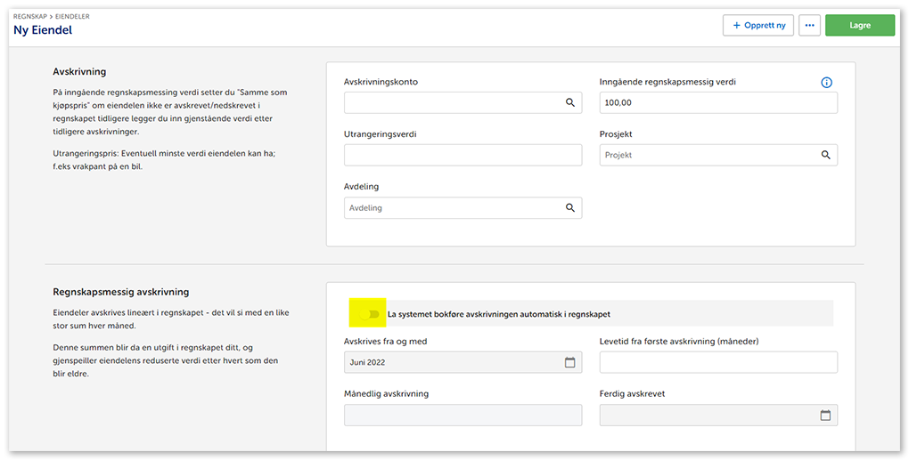This screenshot has width=909, height=460.
Task: Click the Utrangeringsverdi input field
Action: click(463, 156)
